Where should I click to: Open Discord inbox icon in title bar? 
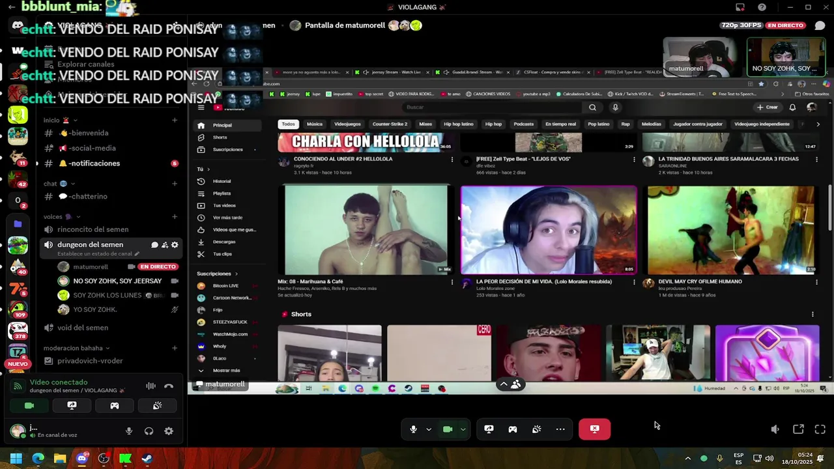(x=740, y=7)
